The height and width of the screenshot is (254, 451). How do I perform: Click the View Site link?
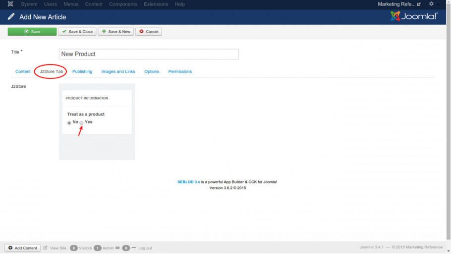coord(58,248)
